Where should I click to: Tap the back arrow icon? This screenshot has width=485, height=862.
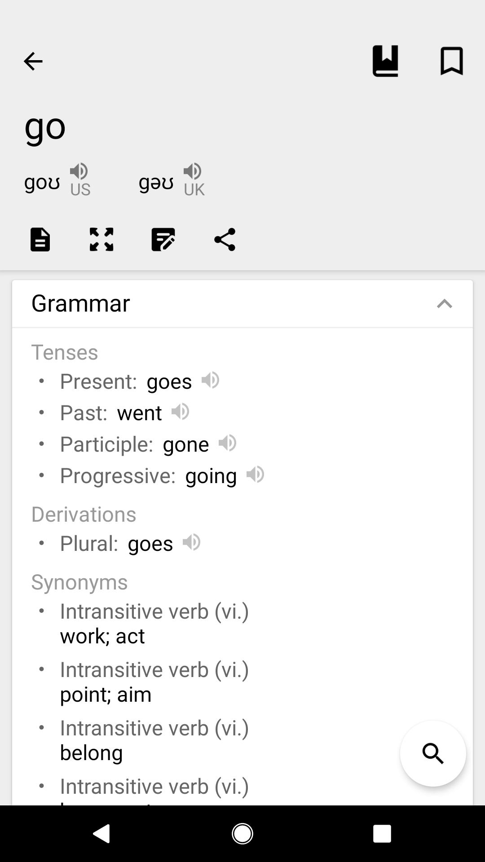click(33, 61)
